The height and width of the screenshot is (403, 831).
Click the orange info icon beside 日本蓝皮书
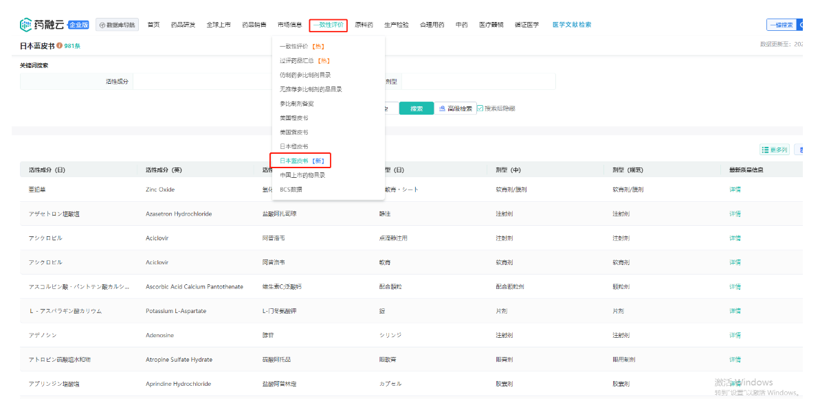click(x=60, y=46)
